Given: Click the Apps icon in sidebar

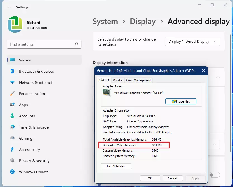Looking at the screenshot, I should [12, 105].
